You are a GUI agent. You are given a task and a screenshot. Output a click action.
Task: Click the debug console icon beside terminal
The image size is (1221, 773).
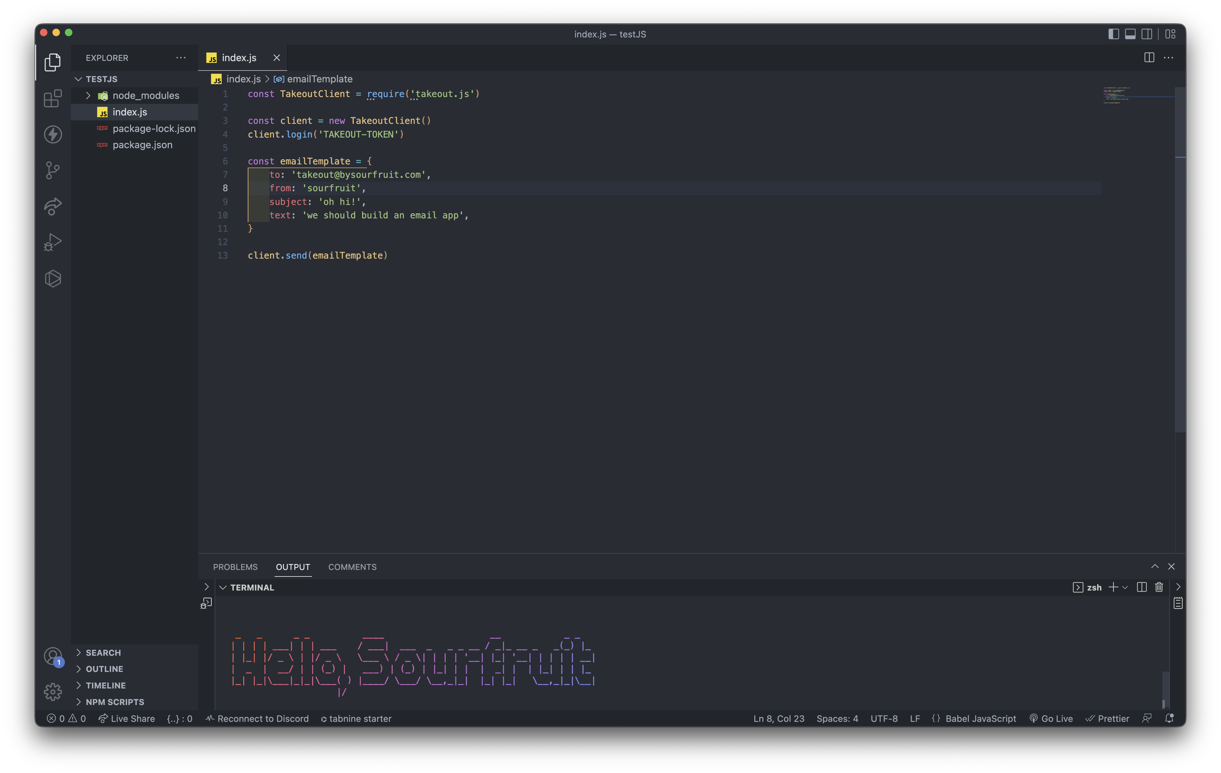click(206, 603)
